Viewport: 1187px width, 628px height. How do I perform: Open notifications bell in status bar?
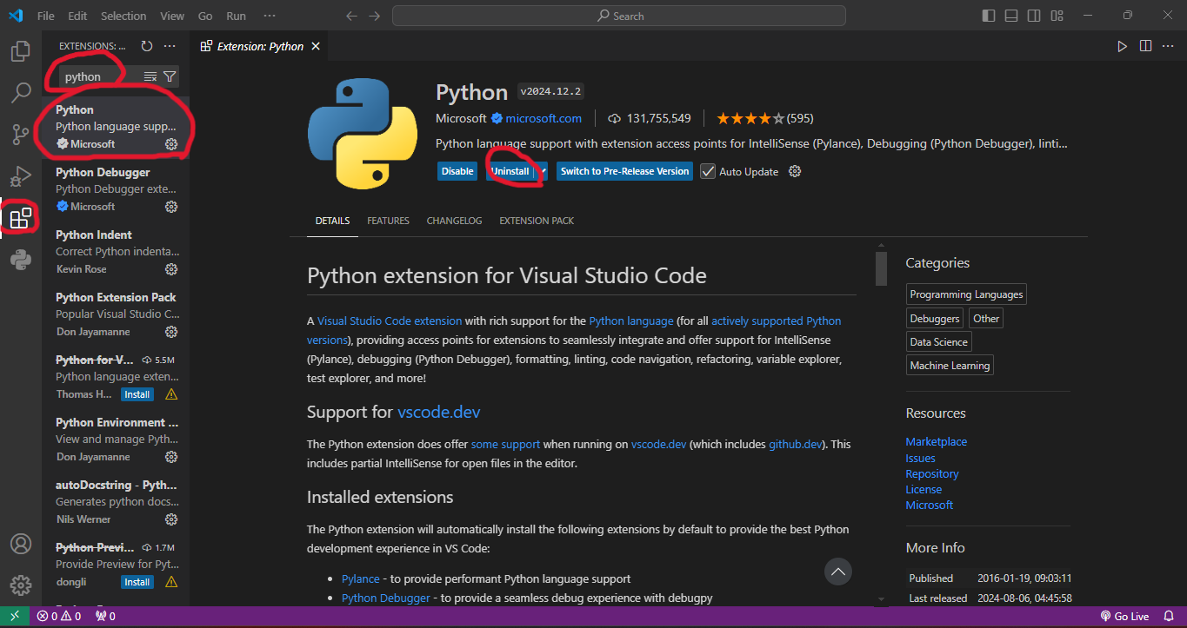1168,616
